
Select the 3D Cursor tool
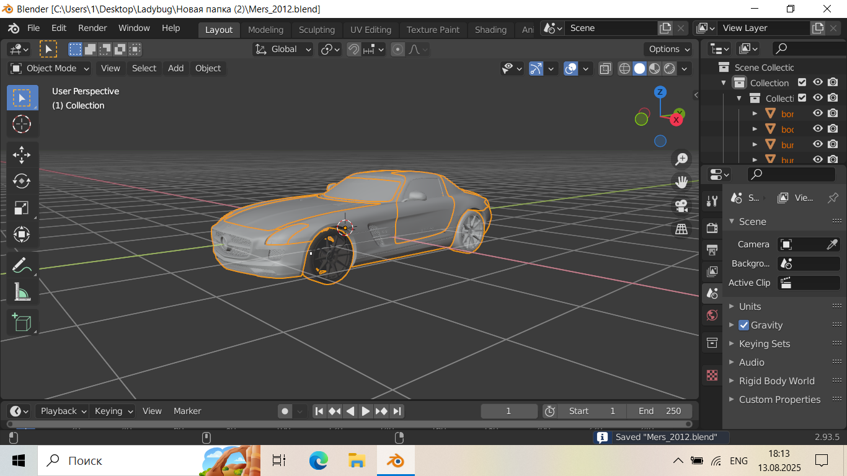22,124
